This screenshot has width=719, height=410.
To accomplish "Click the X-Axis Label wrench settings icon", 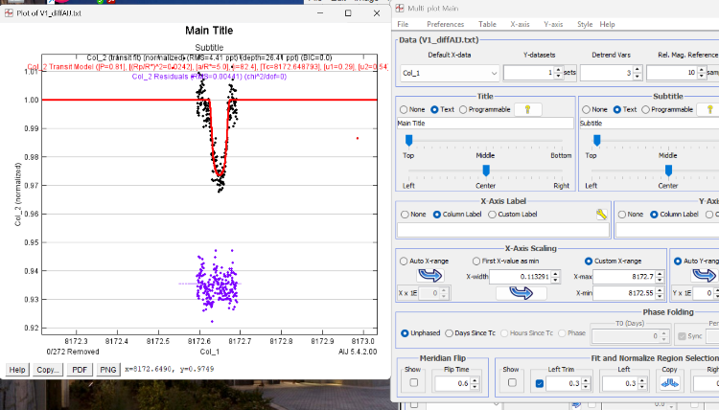I will [x=601, y=215].
